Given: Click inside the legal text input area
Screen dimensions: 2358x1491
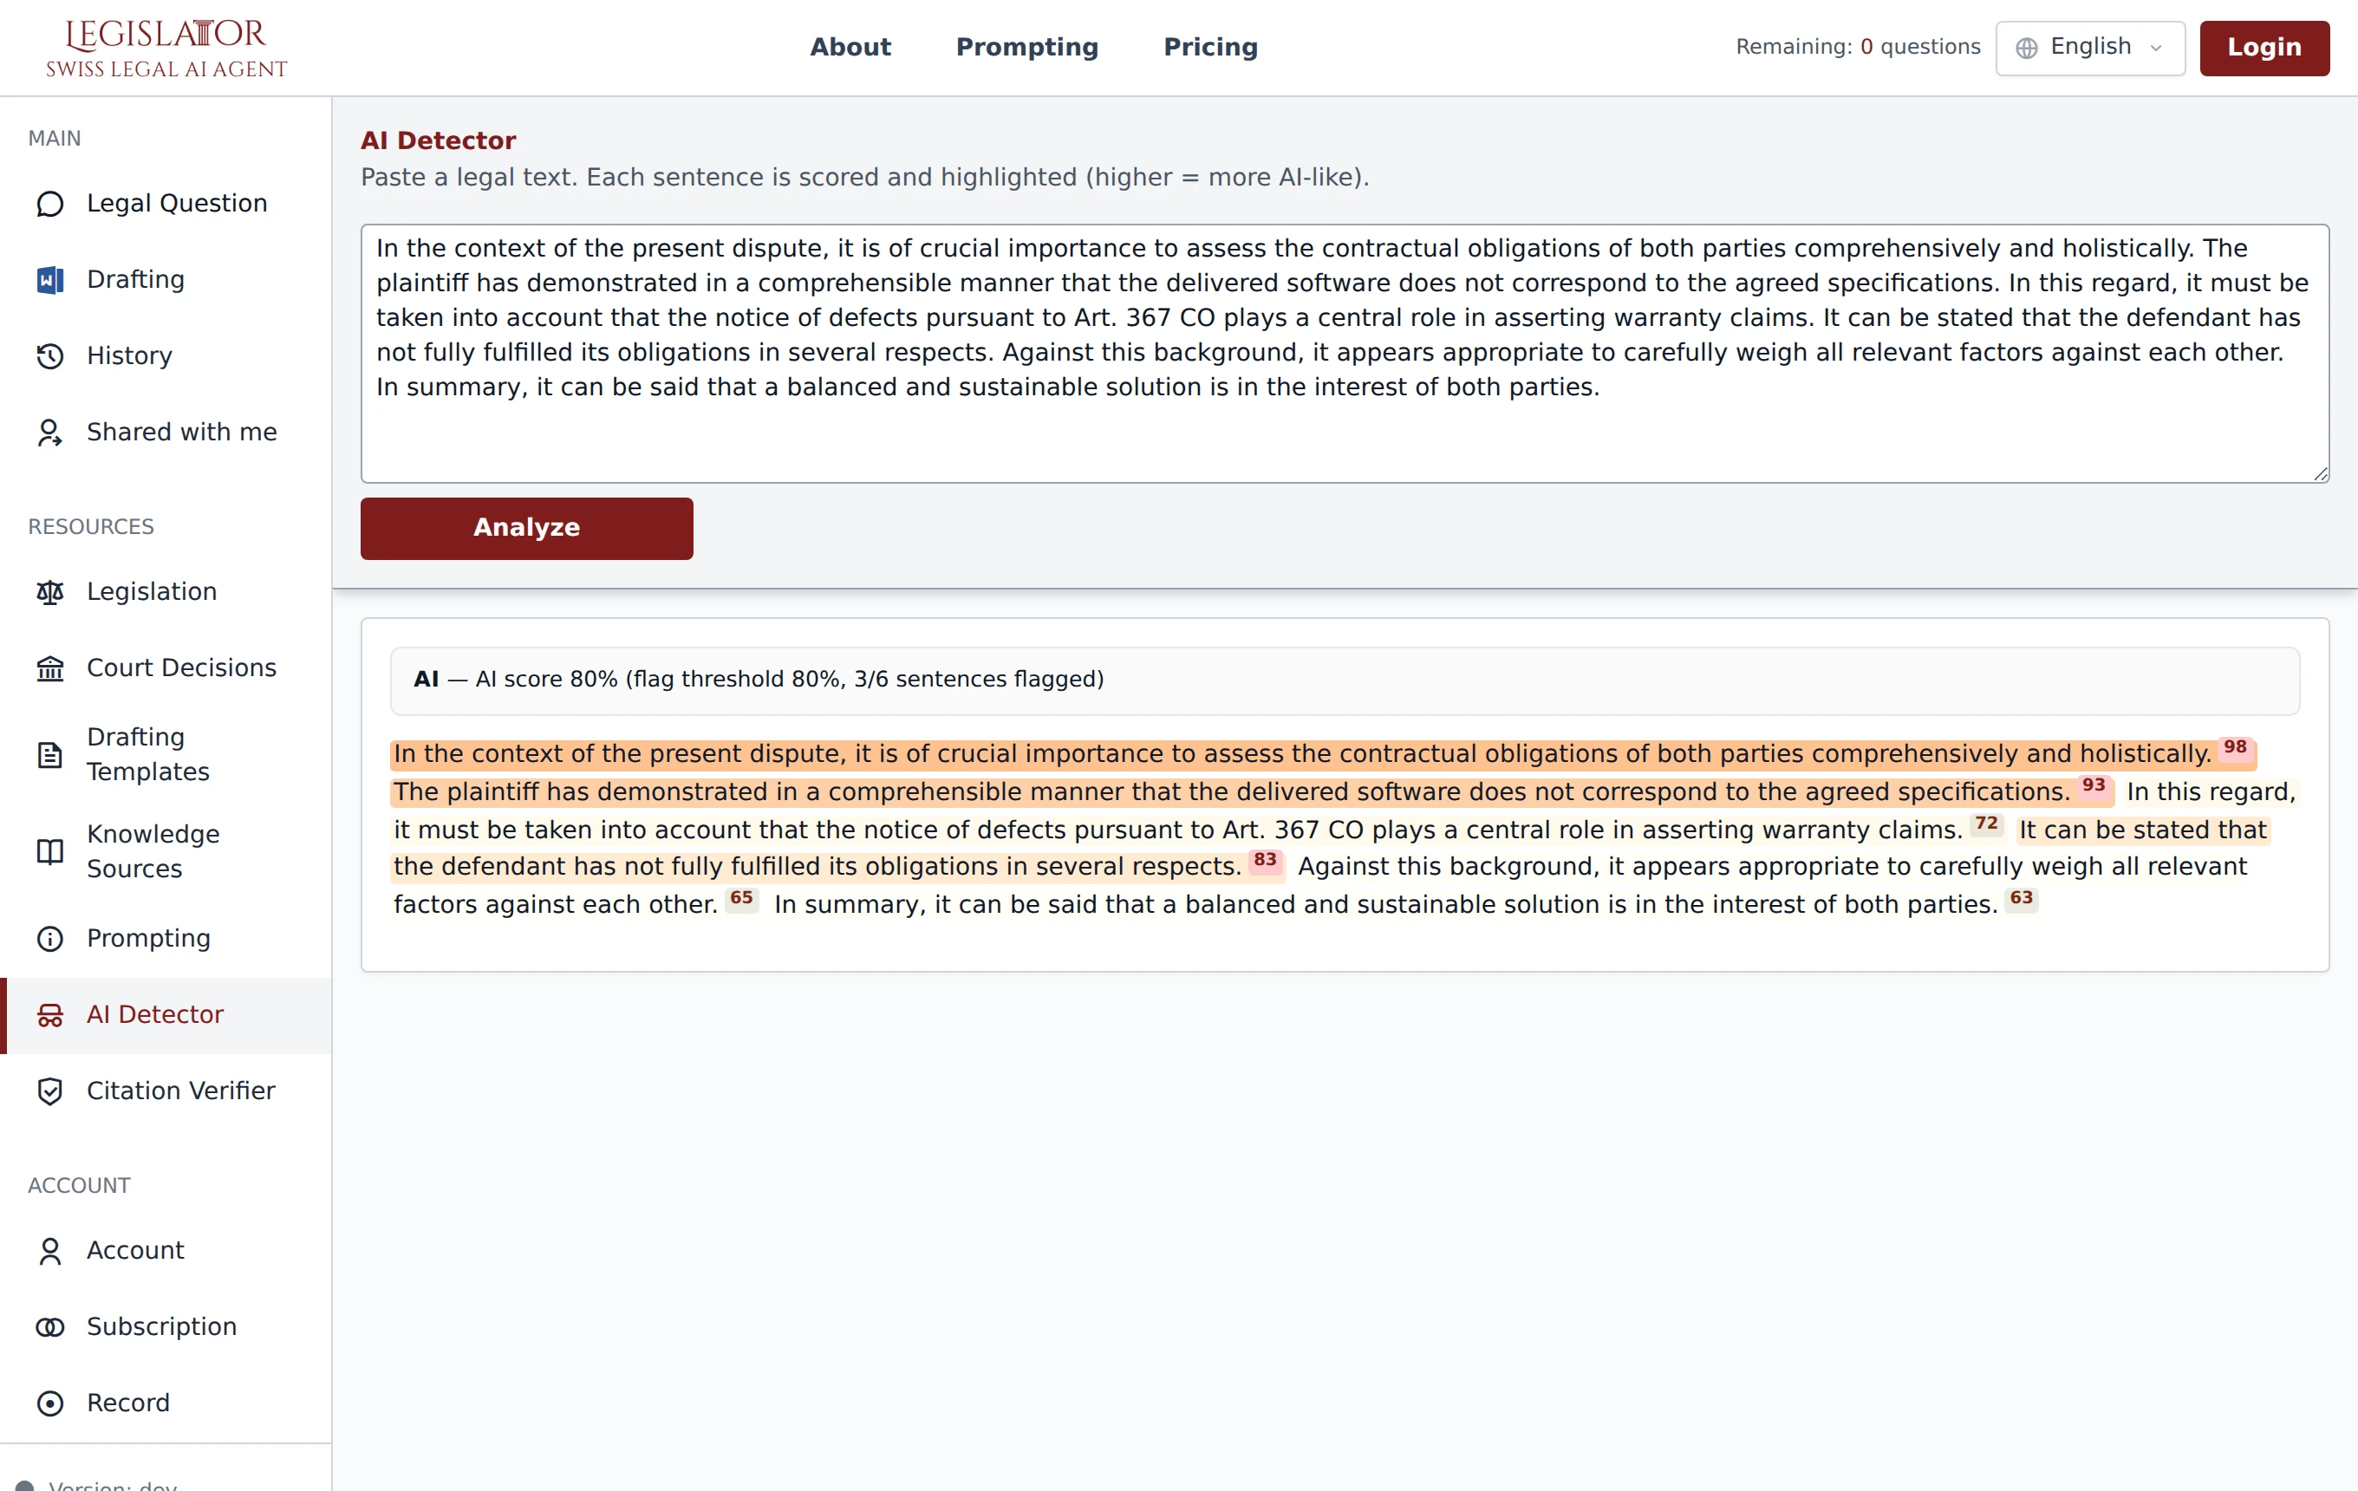Looking at the screenshot, I should (x=1345, y=353).
